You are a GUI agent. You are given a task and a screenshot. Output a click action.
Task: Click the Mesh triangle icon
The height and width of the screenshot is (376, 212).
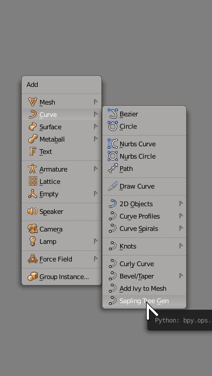coord(32,102)
